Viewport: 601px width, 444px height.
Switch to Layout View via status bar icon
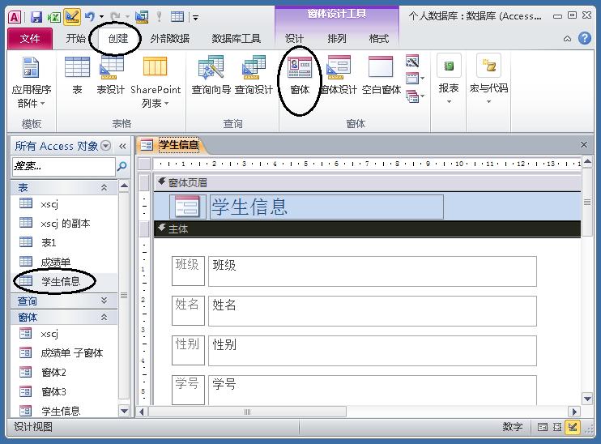point(557,427)
